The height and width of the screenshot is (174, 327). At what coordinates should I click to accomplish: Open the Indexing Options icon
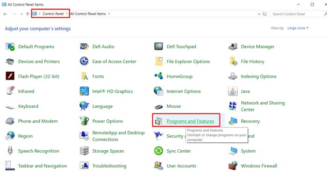(x=233, y=76)
